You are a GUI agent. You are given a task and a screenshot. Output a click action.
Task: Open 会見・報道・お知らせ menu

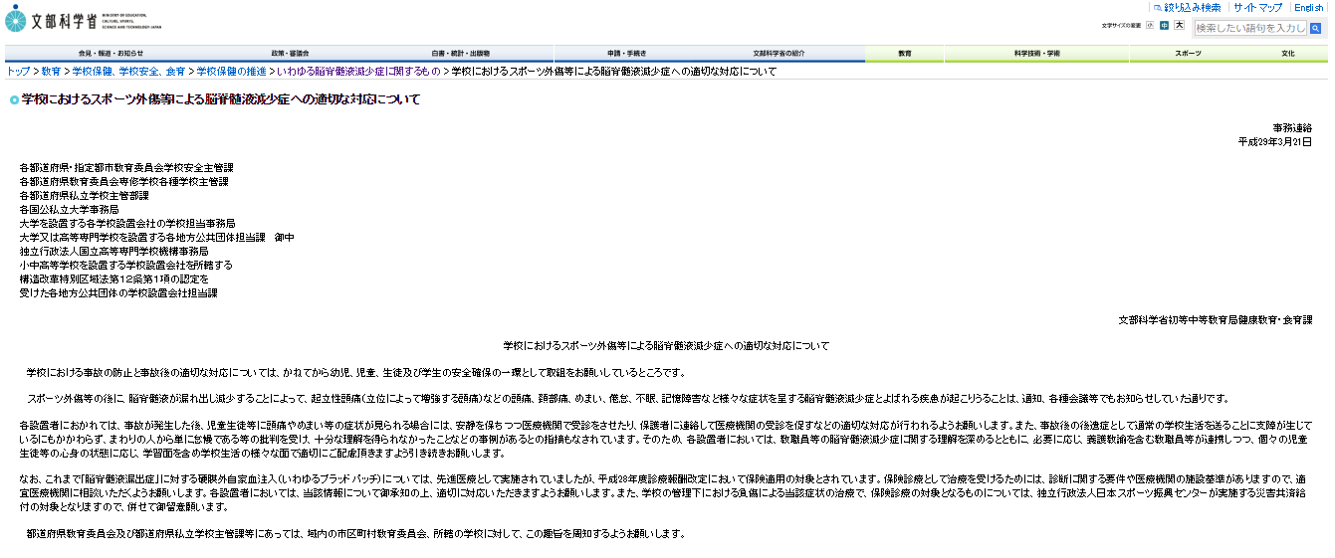click(111, 54)
